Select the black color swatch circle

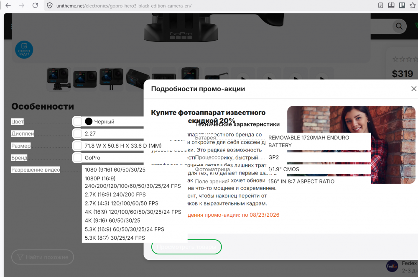point(89,121)
